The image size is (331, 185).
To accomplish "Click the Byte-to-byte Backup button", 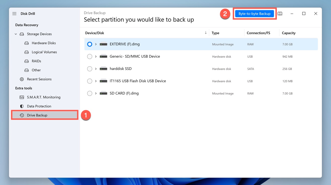I will tap(254, 14).
